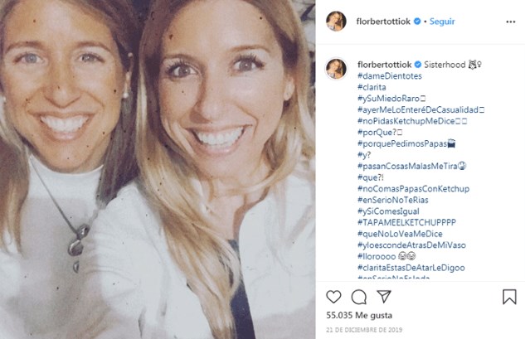This screenshot has width=525, height=339.
Task: Like the post with the heart icon
Action: click(x=334, y=297)
